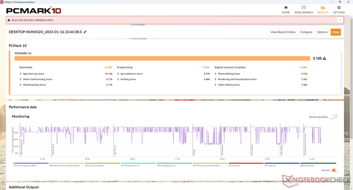This screenshot has width=353, height=190.
Task: Enable the Monitoring details toggle
Action: click(333, 117)
